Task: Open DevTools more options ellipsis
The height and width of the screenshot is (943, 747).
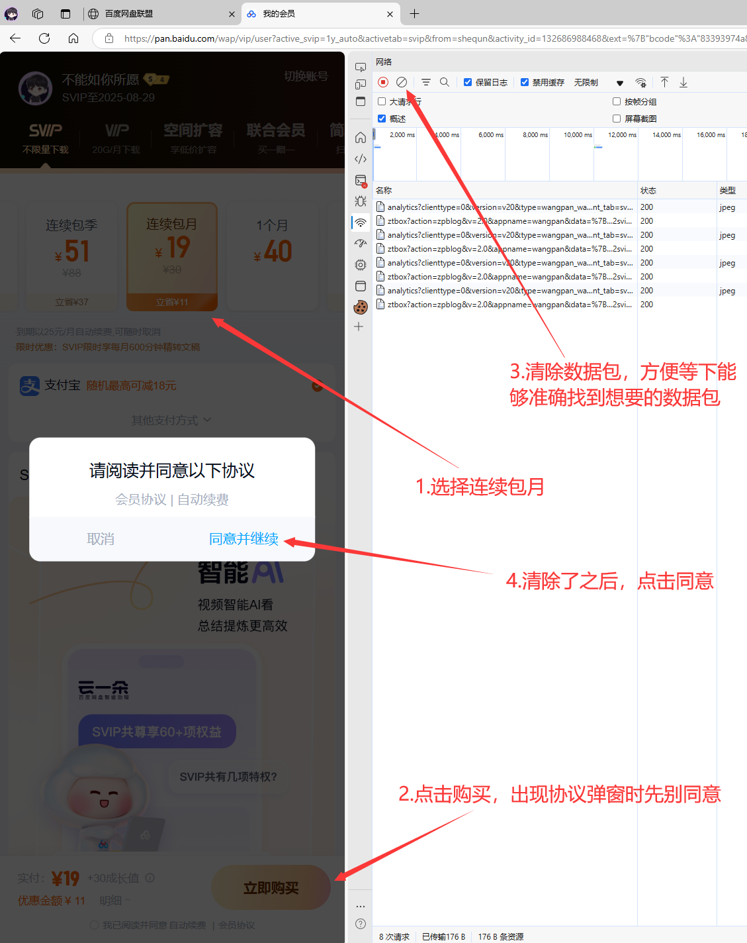Action: coord(361,906)
